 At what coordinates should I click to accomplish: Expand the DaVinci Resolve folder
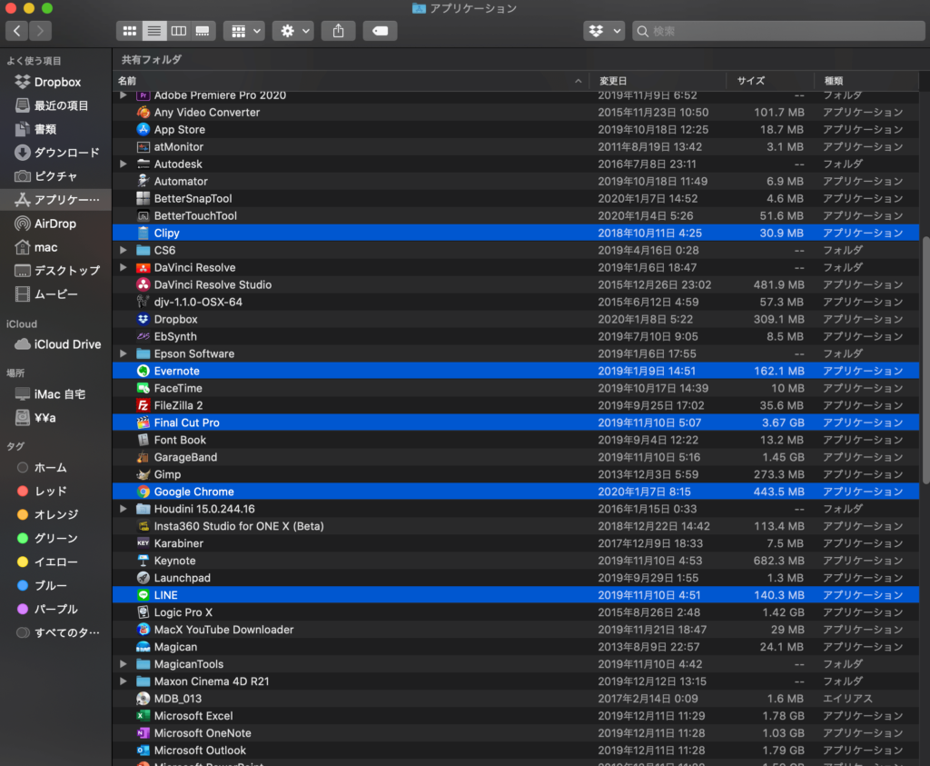[x=123, y=267]
